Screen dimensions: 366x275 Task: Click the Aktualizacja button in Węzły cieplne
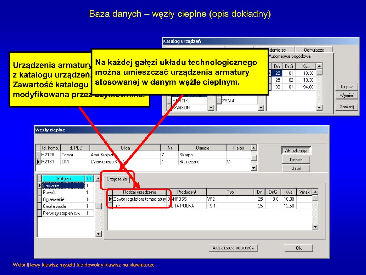(x=296, y=151)
